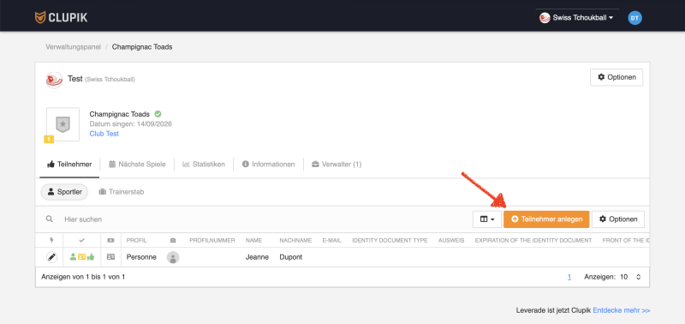Click the yellow card status icon for Jeanne
685x324 pixels.
point(81,257)
